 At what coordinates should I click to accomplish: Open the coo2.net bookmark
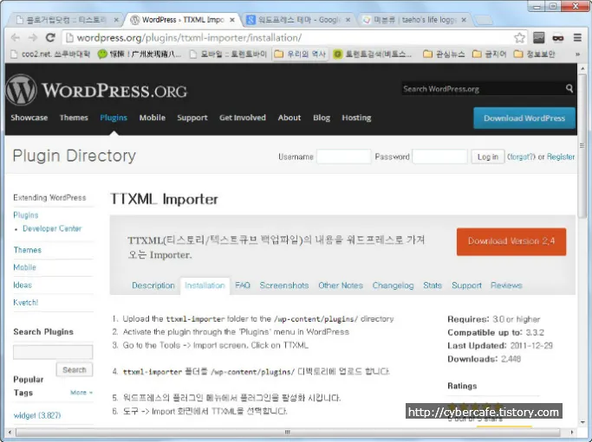(49, 54)
